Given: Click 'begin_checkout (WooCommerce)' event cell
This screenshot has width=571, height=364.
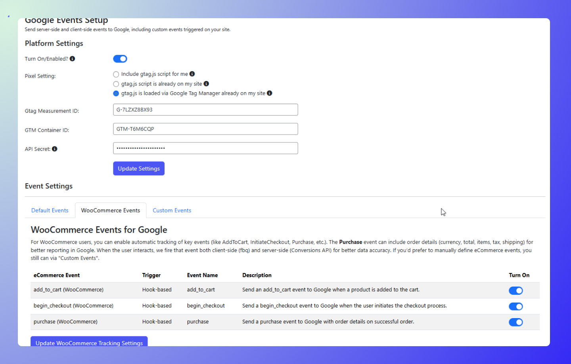Looking at the screenshot, I should (x=73, y=305).
